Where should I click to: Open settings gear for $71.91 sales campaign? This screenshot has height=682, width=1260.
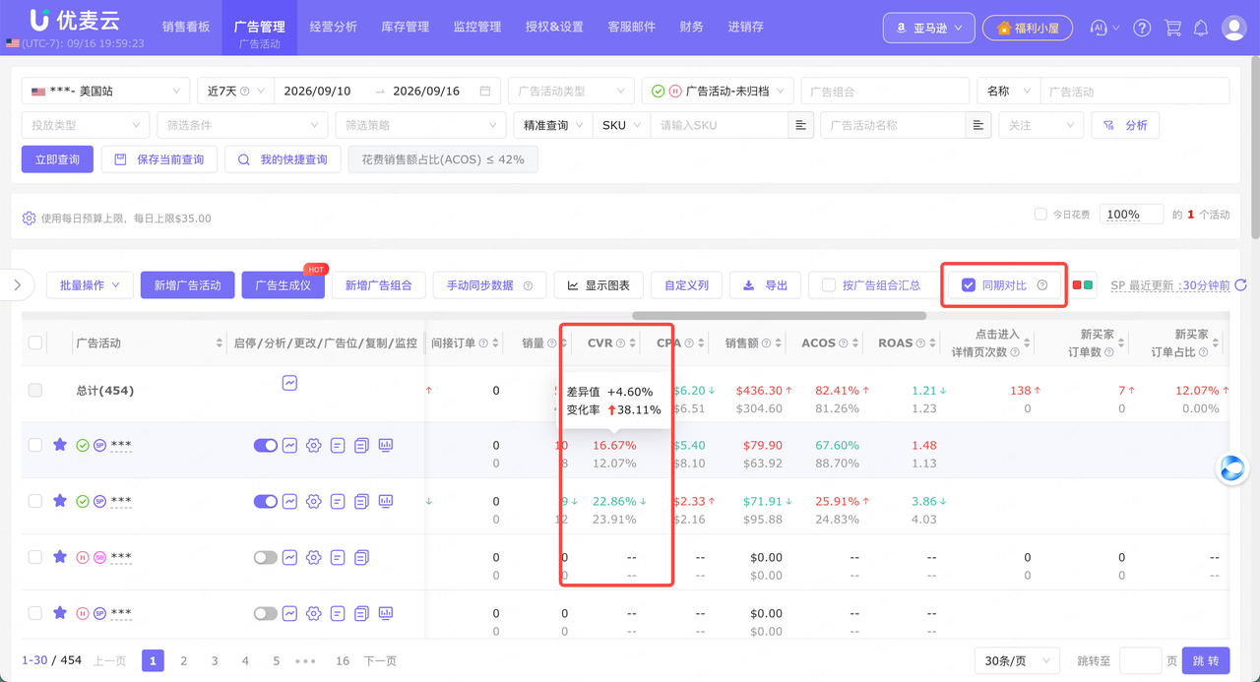coord(313,501)
